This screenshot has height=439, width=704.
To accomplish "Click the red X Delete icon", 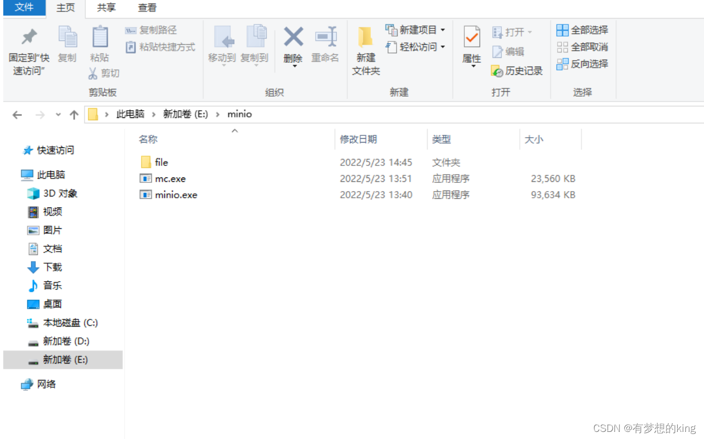I will [293, 37].
